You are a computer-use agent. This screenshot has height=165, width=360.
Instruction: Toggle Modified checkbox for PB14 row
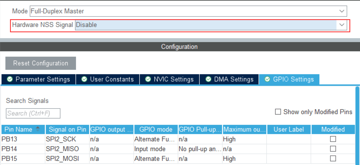click(x=333, y=149)
